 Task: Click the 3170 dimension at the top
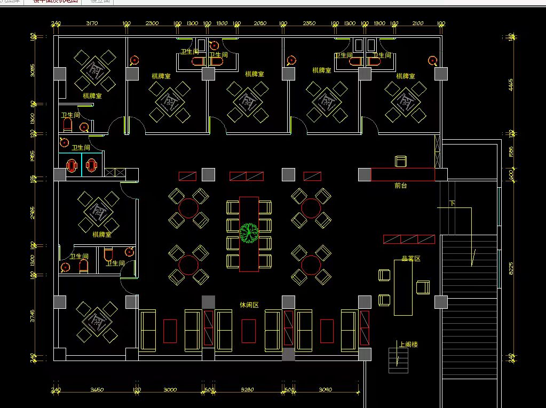91,23
